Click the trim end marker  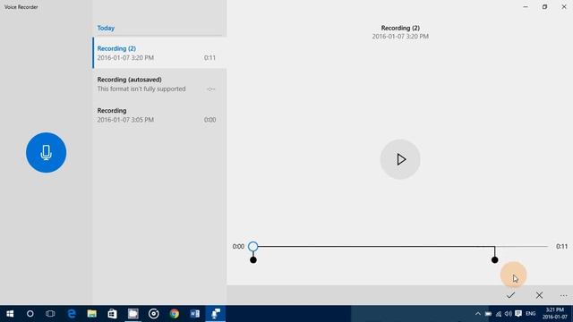[x=495, y=260]
